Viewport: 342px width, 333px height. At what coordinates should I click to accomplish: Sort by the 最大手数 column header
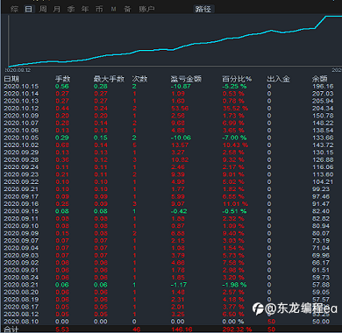tap(109, 79)
